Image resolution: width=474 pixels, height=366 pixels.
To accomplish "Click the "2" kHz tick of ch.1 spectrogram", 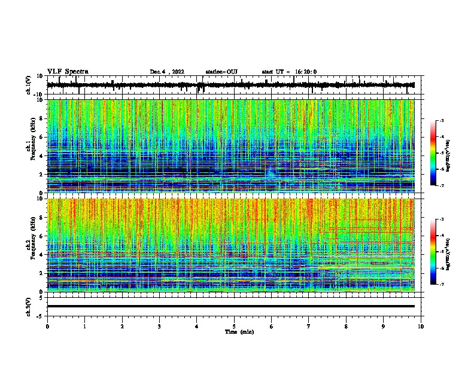I will pyautogui.click(x=41, y=175).
